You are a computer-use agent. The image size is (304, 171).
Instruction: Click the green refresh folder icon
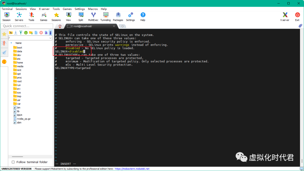[x=26, y=33]
